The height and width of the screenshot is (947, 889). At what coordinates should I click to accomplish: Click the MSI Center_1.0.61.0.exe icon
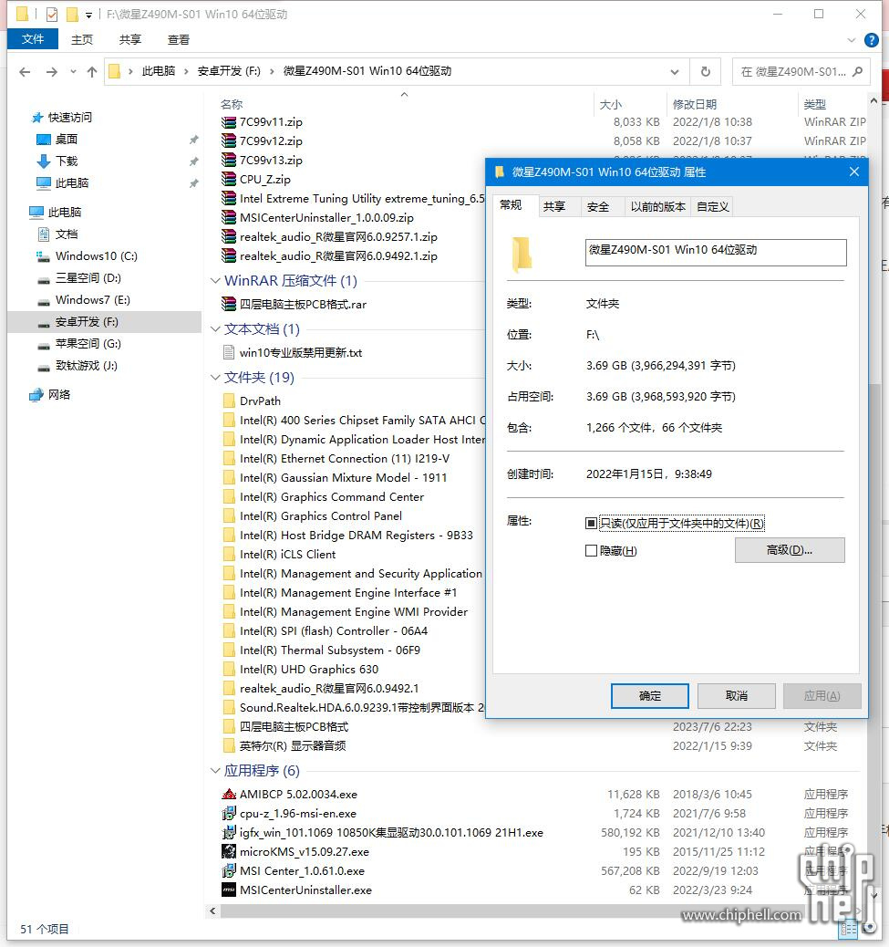click(229, 871)
